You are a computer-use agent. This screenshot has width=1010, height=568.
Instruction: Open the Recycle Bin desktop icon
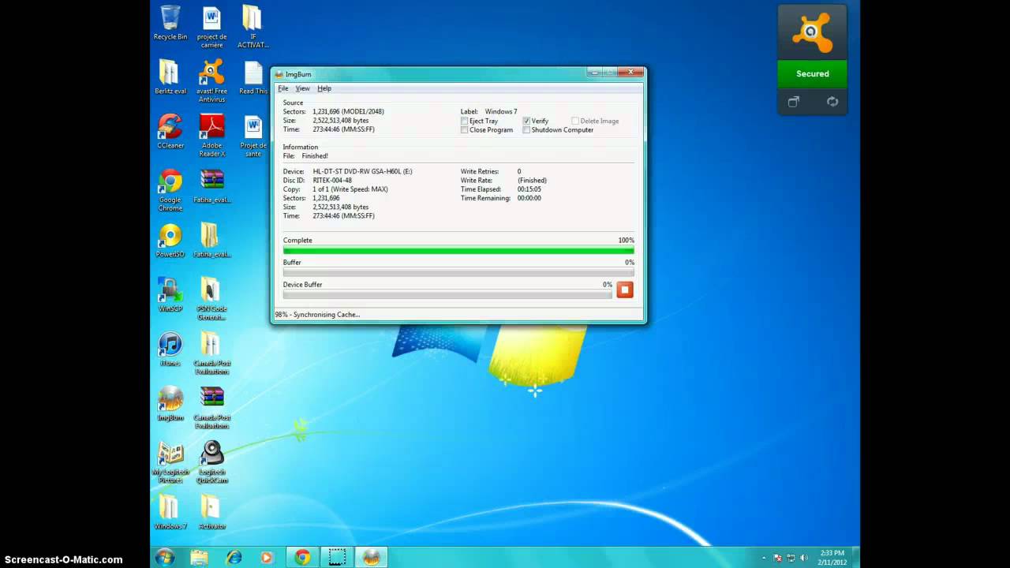pyautogui.click(x=170, y=23)
